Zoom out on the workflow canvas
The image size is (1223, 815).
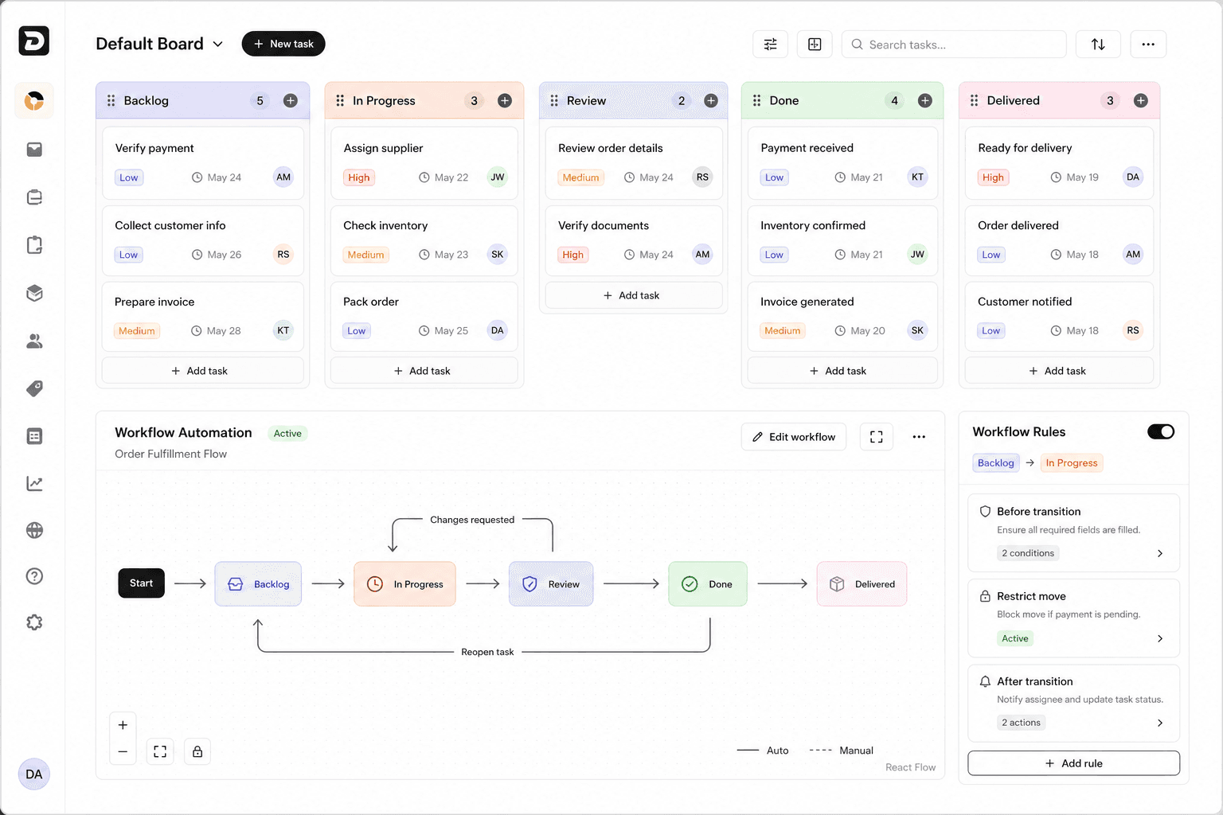pos(123,751)
